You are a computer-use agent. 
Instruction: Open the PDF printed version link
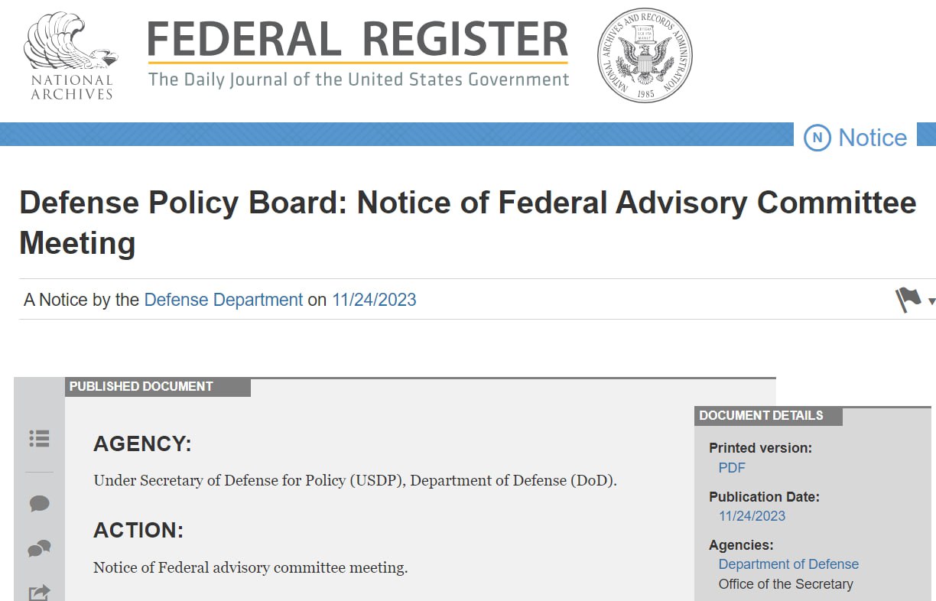click(x=732, y=468)
